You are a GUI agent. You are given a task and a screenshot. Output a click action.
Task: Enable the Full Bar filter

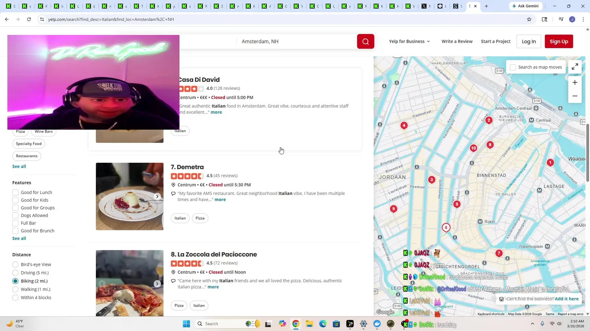pos(15,223)
